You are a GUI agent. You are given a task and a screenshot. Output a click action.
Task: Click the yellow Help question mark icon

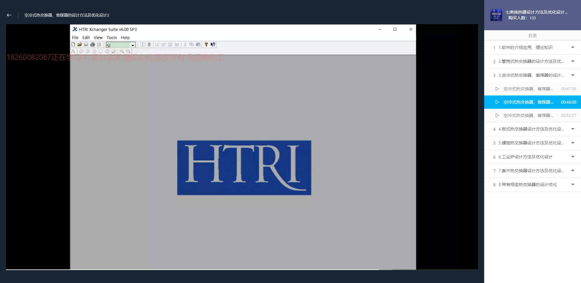[x=206, y=44]
